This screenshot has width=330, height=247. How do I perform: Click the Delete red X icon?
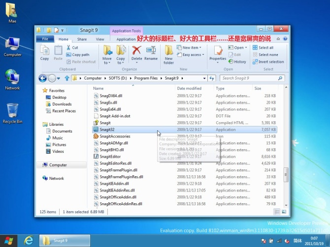(136, 51)
